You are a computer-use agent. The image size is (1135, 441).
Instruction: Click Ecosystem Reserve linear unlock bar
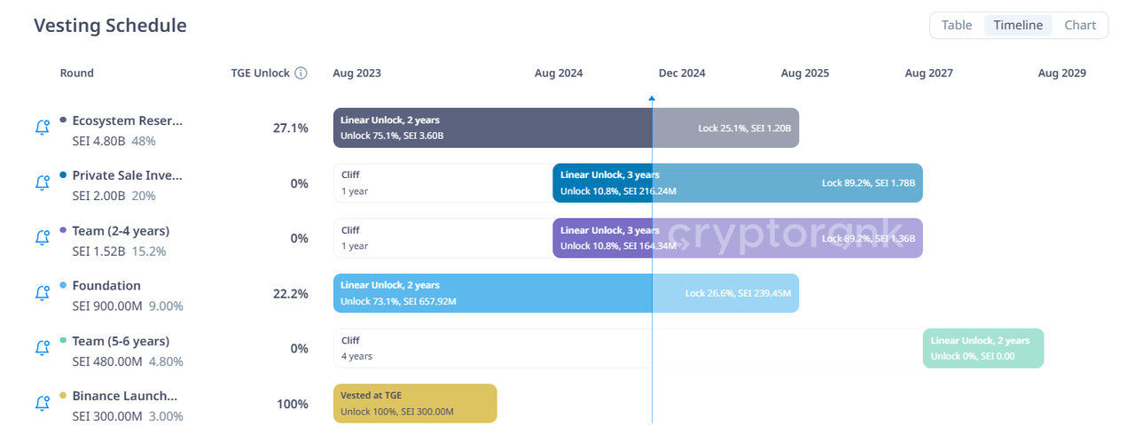[x=493, y=128]
